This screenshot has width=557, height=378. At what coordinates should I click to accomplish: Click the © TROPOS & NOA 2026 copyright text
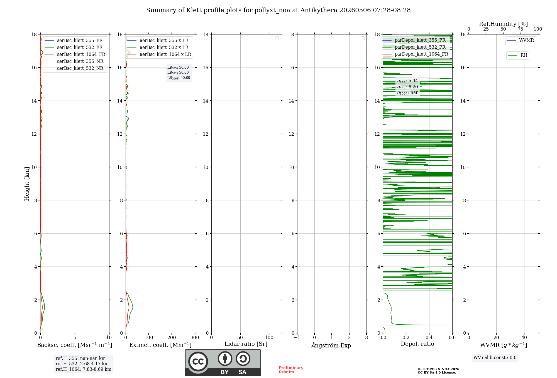[439, 369]
